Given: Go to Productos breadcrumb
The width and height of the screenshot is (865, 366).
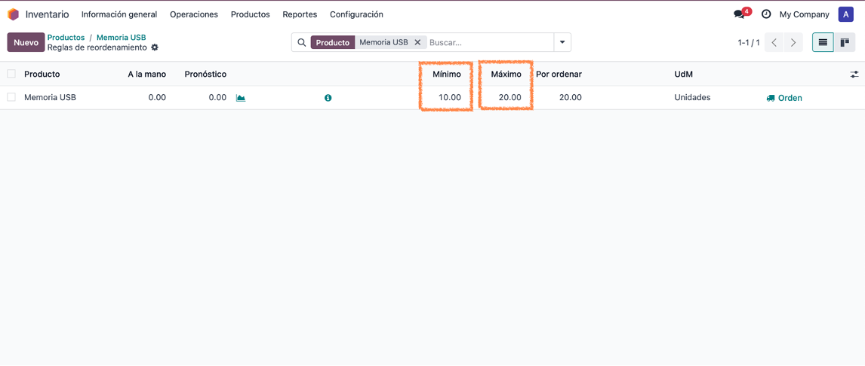Looking at the screenshot, I should [x=66, y=38].
